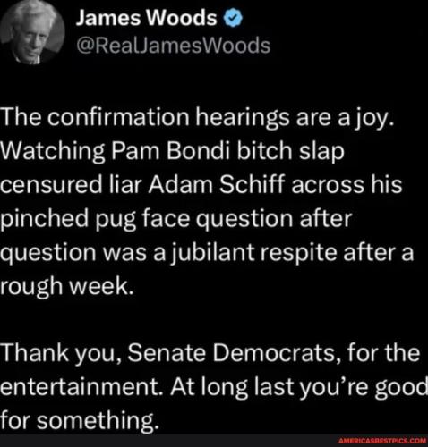428x447 pixels.
Task: Click the AMERICASBESTPICS.COM watermark
Action: (x=383, y=440)
